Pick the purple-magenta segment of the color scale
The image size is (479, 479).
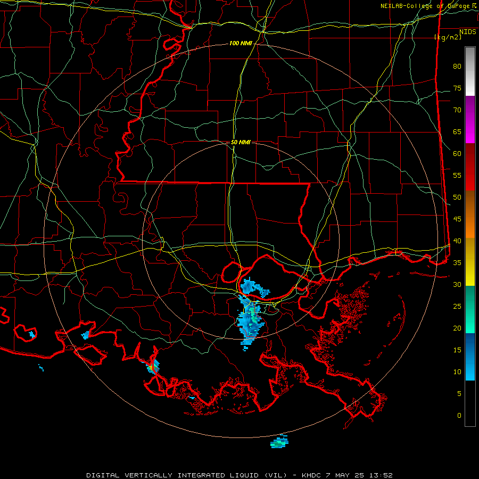470,119
